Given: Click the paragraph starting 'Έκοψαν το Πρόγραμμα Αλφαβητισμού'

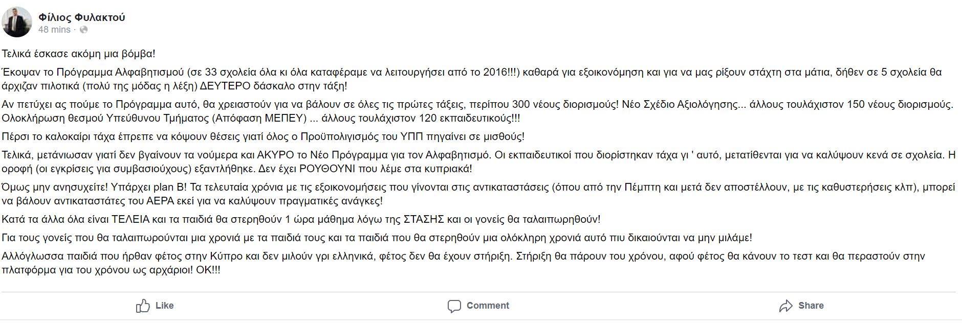Looking at the screenshot, I should point(472,79).
